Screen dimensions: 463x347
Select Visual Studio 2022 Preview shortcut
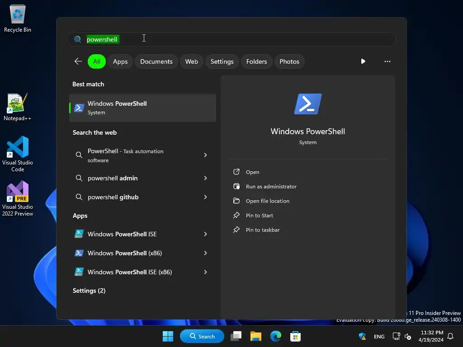[x=18, y=198]
